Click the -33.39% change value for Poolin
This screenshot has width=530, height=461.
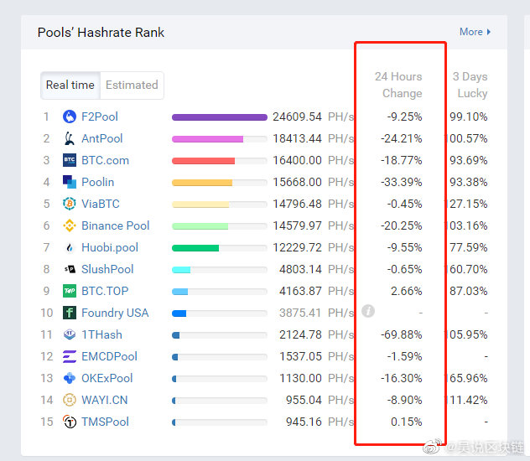pyautogui.click(x=401, y=182)
